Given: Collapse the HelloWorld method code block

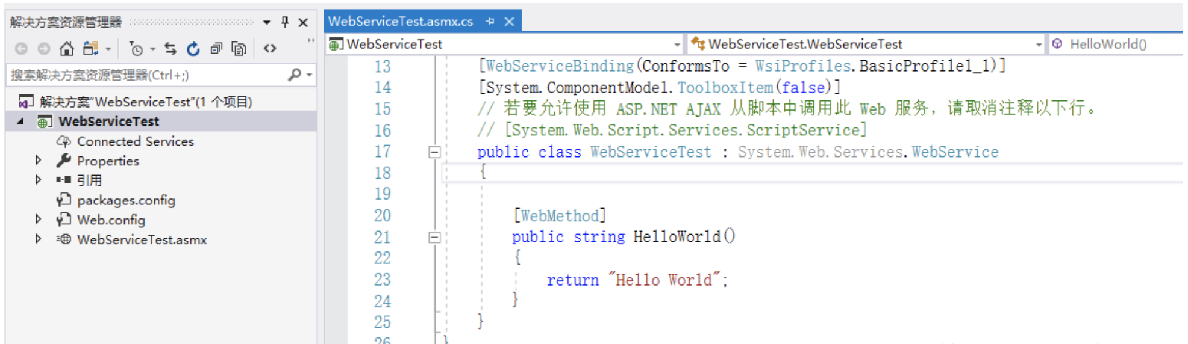Looking at the screenshot, I should coord(434,237).
